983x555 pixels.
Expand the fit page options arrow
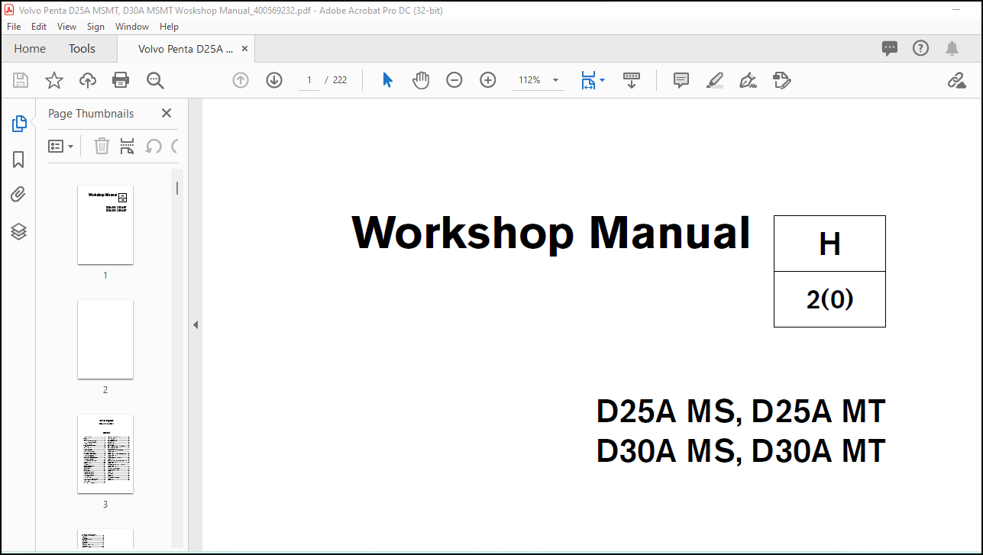click(603, 80)
